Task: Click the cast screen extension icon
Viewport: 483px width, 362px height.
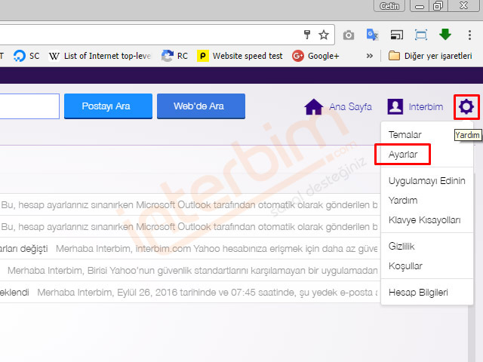Action: [x=397, y=35]
